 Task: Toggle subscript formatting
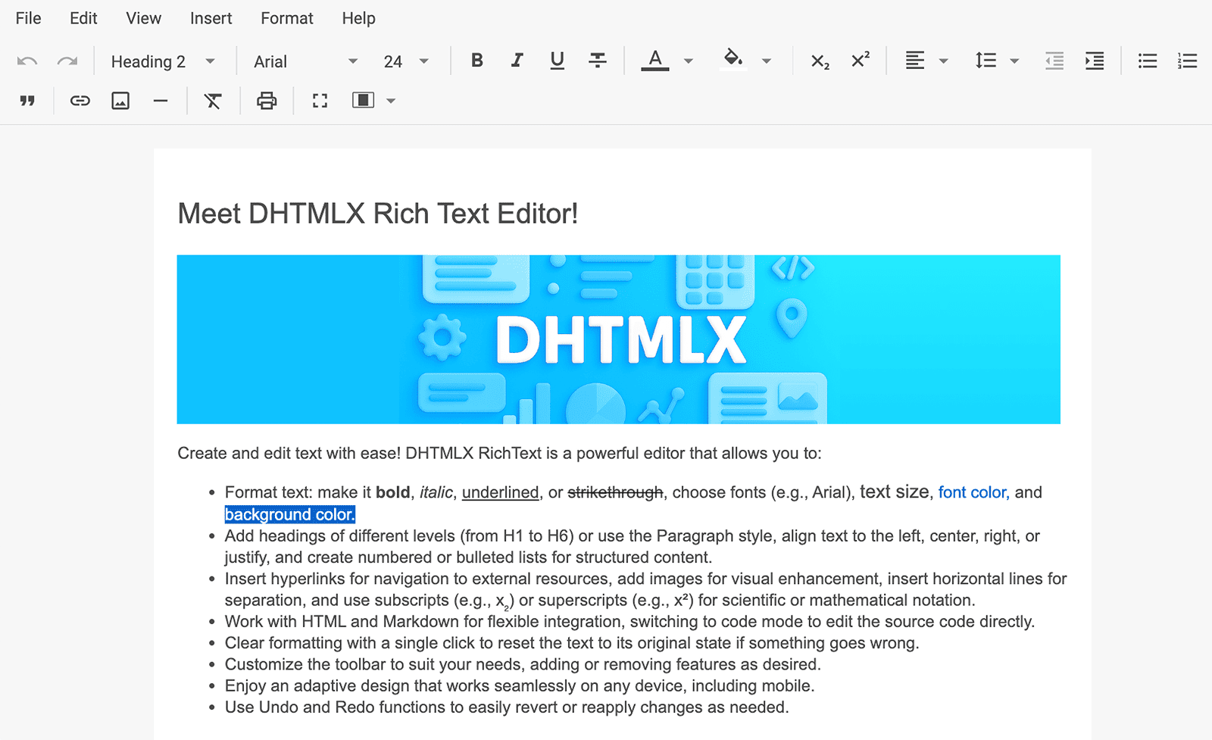click(x=820, y=61)
